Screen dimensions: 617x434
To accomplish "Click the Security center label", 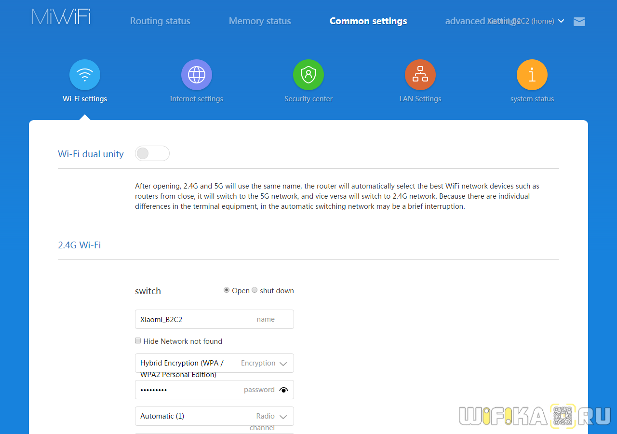I will pyautogui.click(x=308, y=99).
